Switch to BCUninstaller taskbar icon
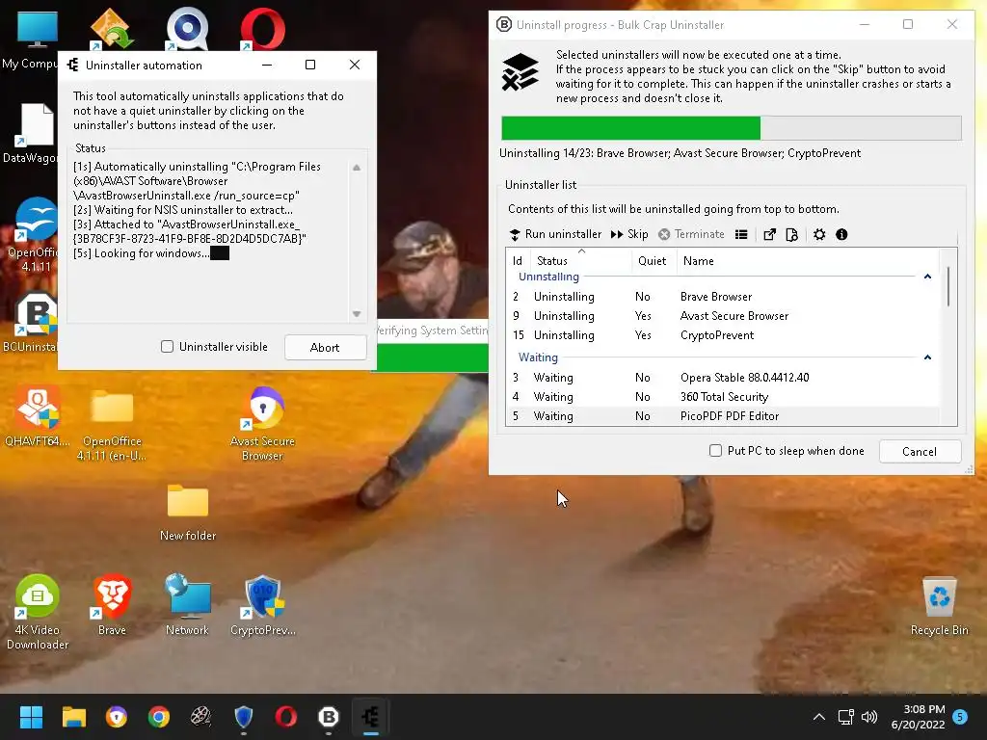The width and height of the screenshot is (987, 740). click(329, 717)
